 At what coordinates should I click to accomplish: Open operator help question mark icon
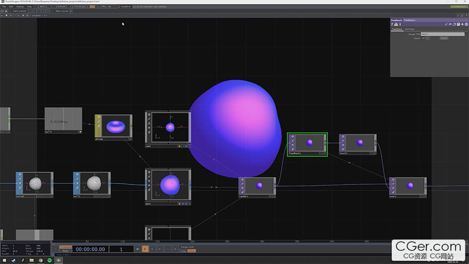pyautogui.click(x=392, y=24)
